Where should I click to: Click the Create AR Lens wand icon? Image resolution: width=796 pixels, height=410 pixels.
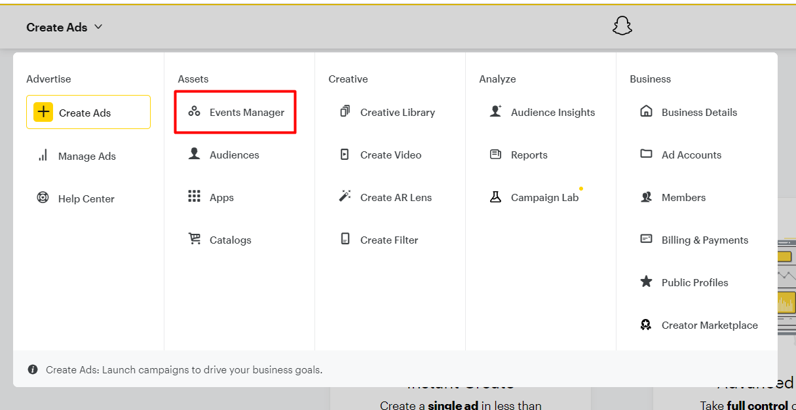[x=345, y=196]
